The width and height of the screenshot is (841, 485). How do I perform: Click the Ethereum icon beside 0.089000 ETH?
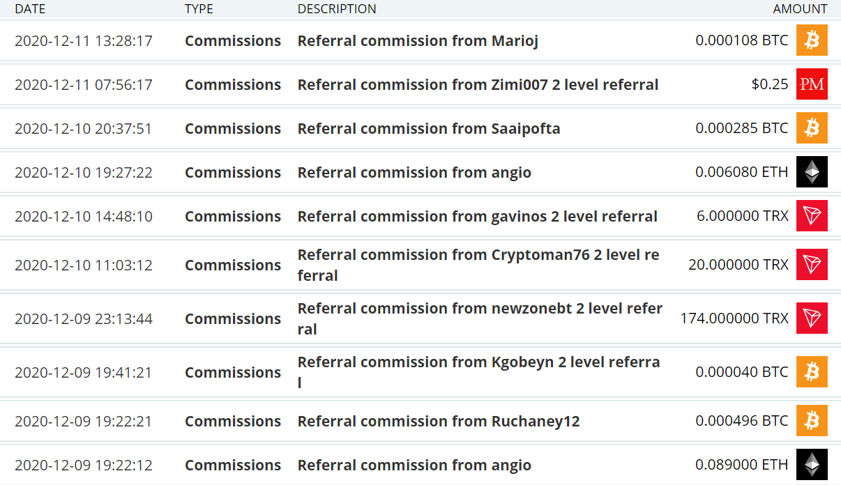[812, 465]
